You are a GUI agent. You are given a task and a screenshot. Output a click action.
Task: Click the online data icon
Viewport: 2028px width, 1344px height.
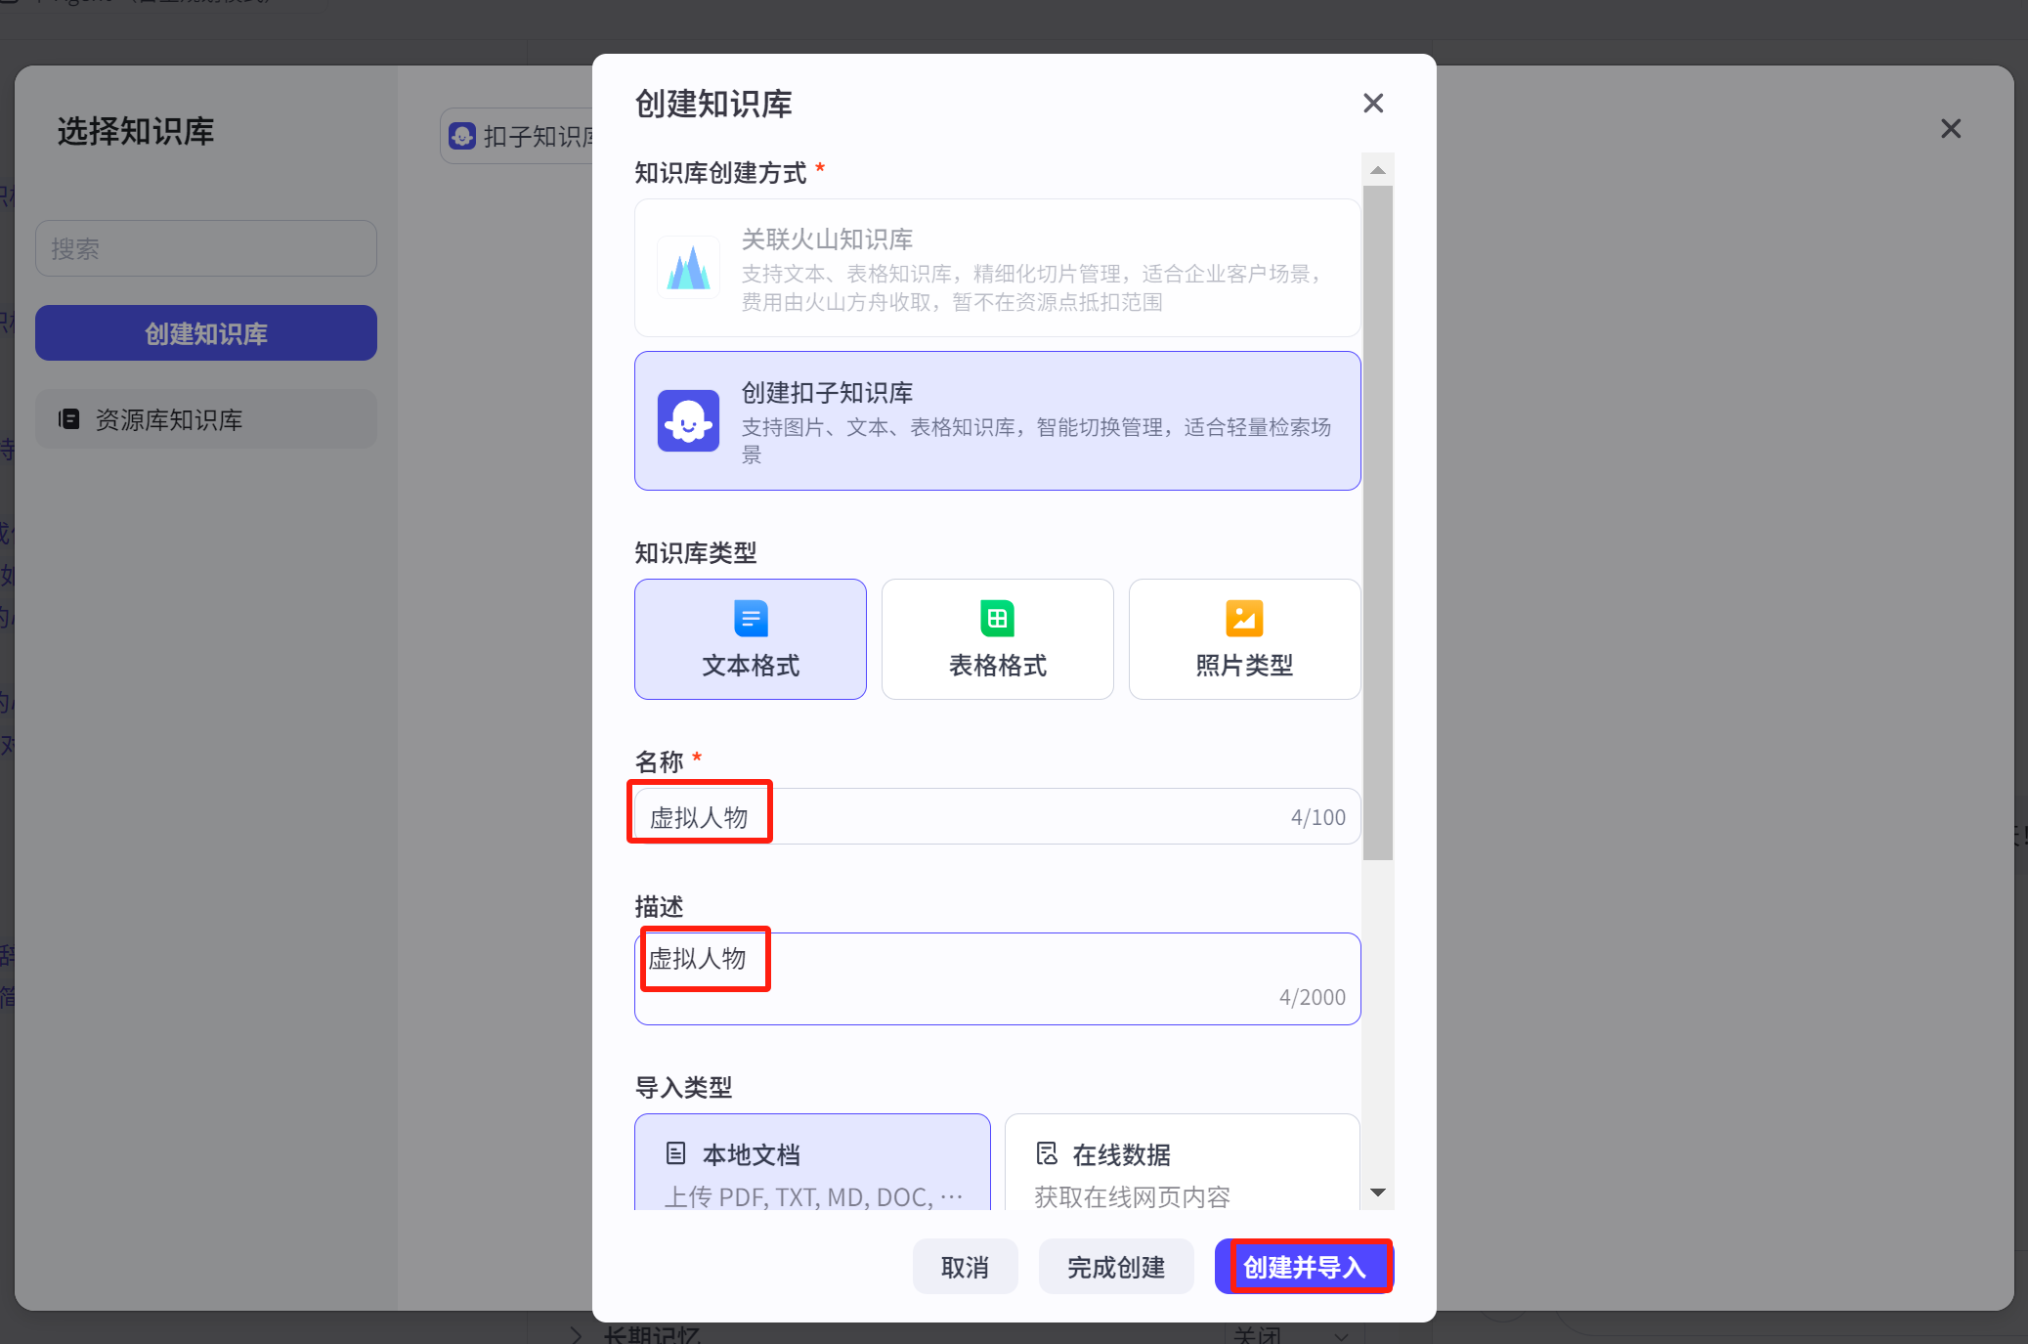click(1047, 1153)
